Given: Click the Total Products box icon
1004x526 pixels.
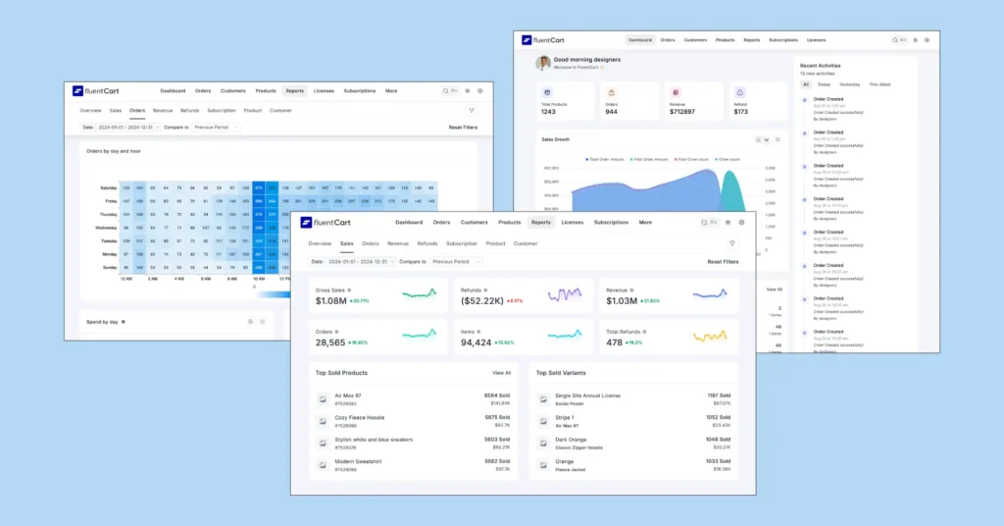Looking at the screenshot, I should [547, 91].
